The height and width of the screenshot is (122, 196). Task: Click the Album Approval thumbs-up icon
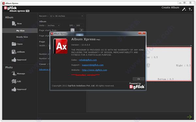tap(14, 60)
